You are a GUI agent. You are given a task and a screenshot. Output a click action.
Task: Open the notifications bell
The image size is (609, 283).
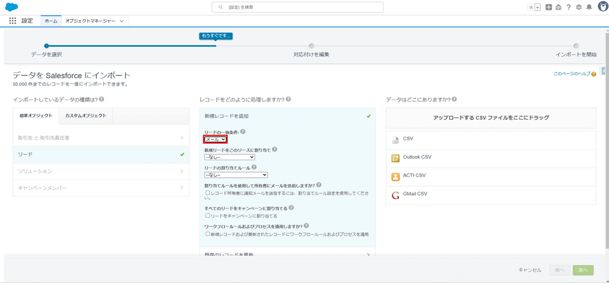tap(589, 7)
